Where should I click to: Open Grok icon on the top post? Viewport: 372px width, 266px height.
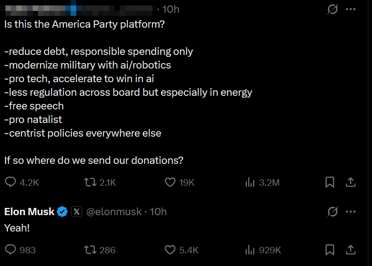pyautogui.click(x=333, y=9)
